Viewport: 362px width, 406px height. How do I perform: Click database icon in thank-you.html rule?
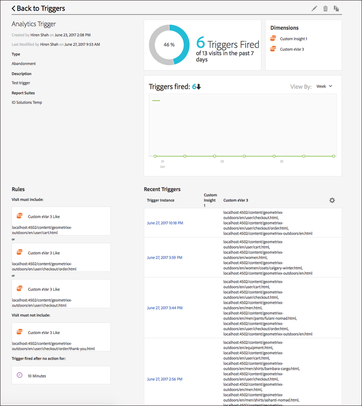click(x=20, y=332)
